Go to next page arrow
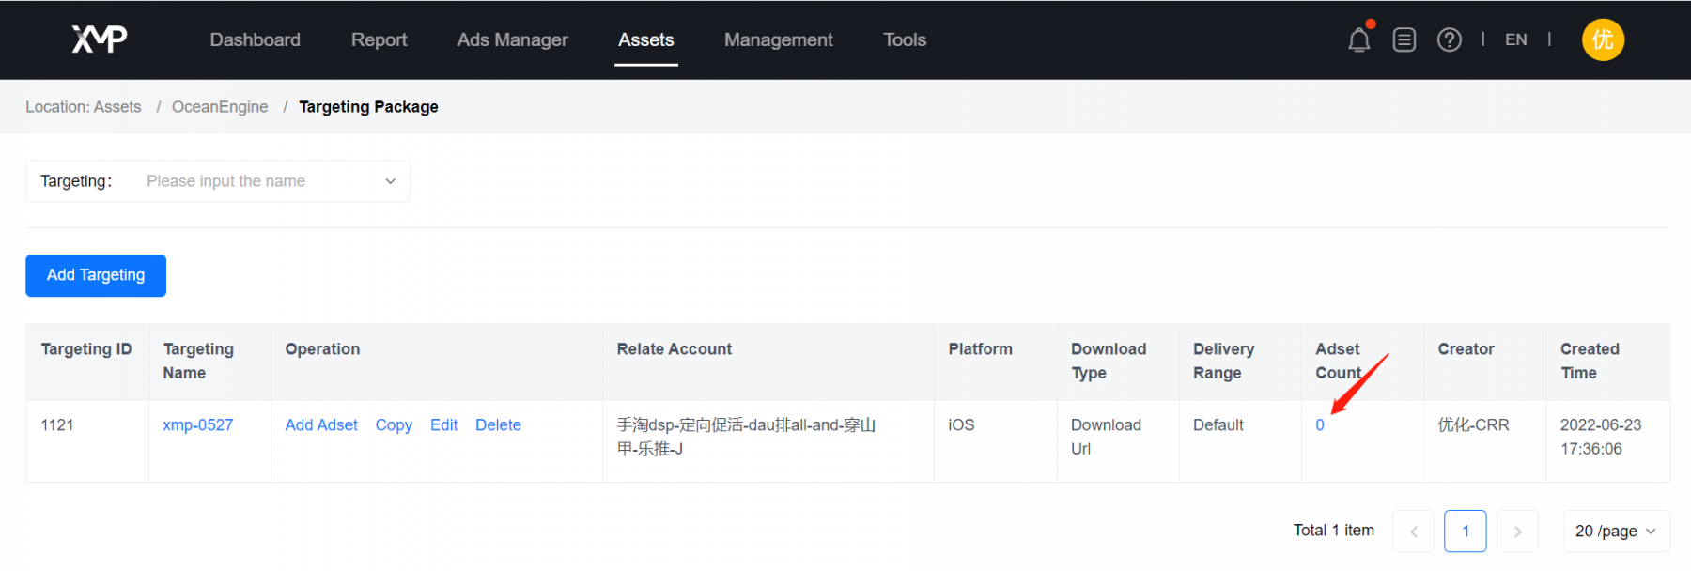This screenshot has height=571, width=1691. [x=1517, y=532]
